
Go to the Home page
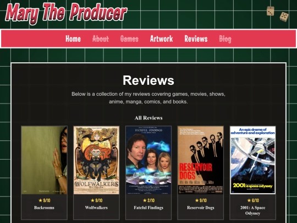pos(73,39)
